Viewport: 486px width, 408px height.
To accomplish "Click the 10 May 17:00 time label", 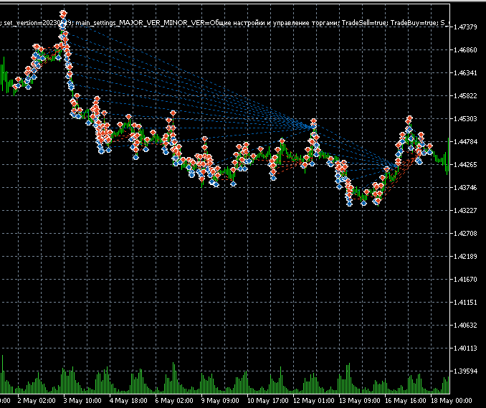I will [267, 401].
